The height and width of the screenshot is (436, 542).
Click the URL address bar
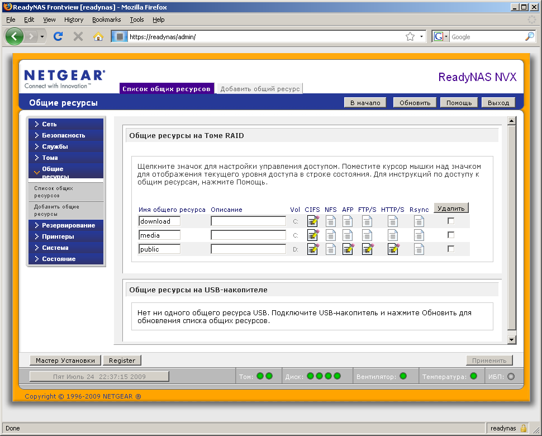click(266, 37)
